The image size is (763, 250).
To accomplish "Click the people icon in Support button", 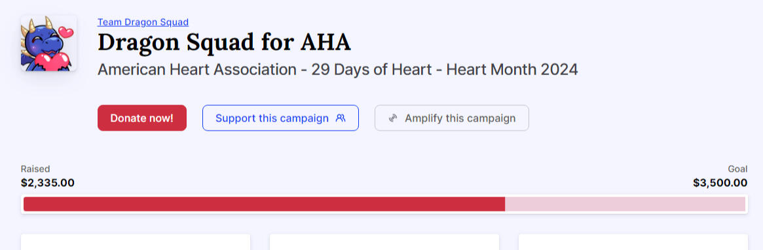I will point(341,118).
